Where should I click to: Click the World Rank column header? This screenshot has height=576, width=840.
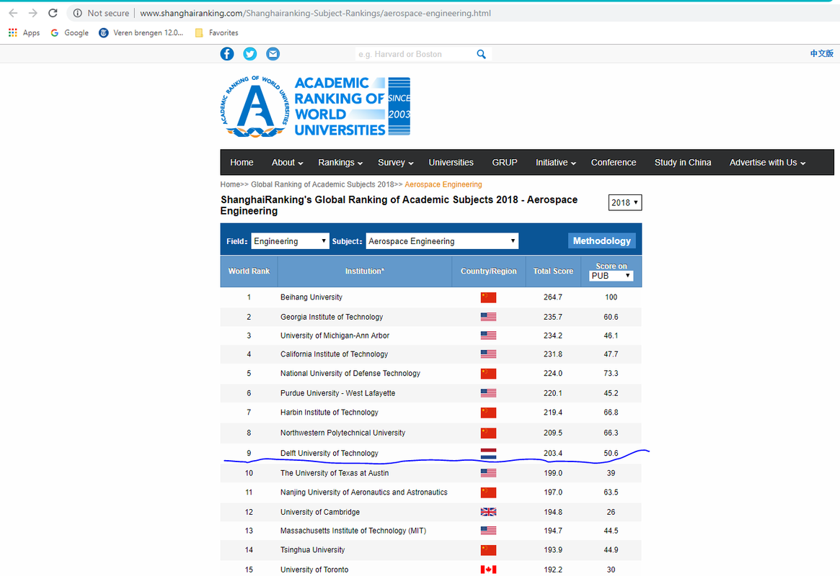(249, 271)
